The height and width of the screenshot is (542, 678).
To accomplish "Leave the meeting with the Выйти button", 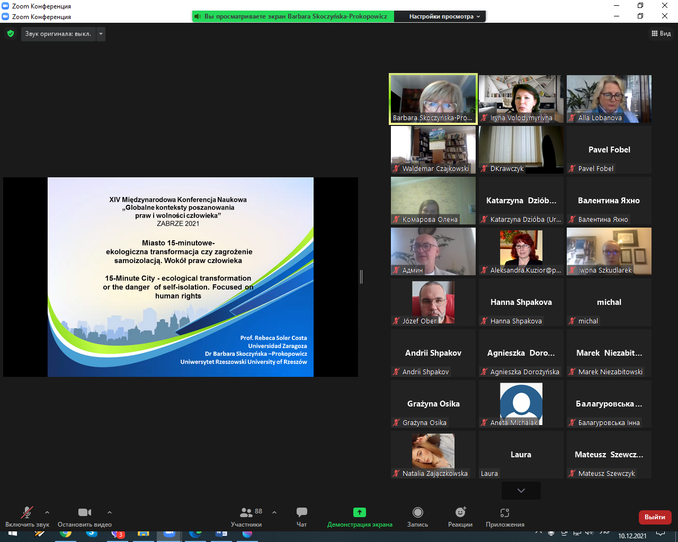I will 655,517.
